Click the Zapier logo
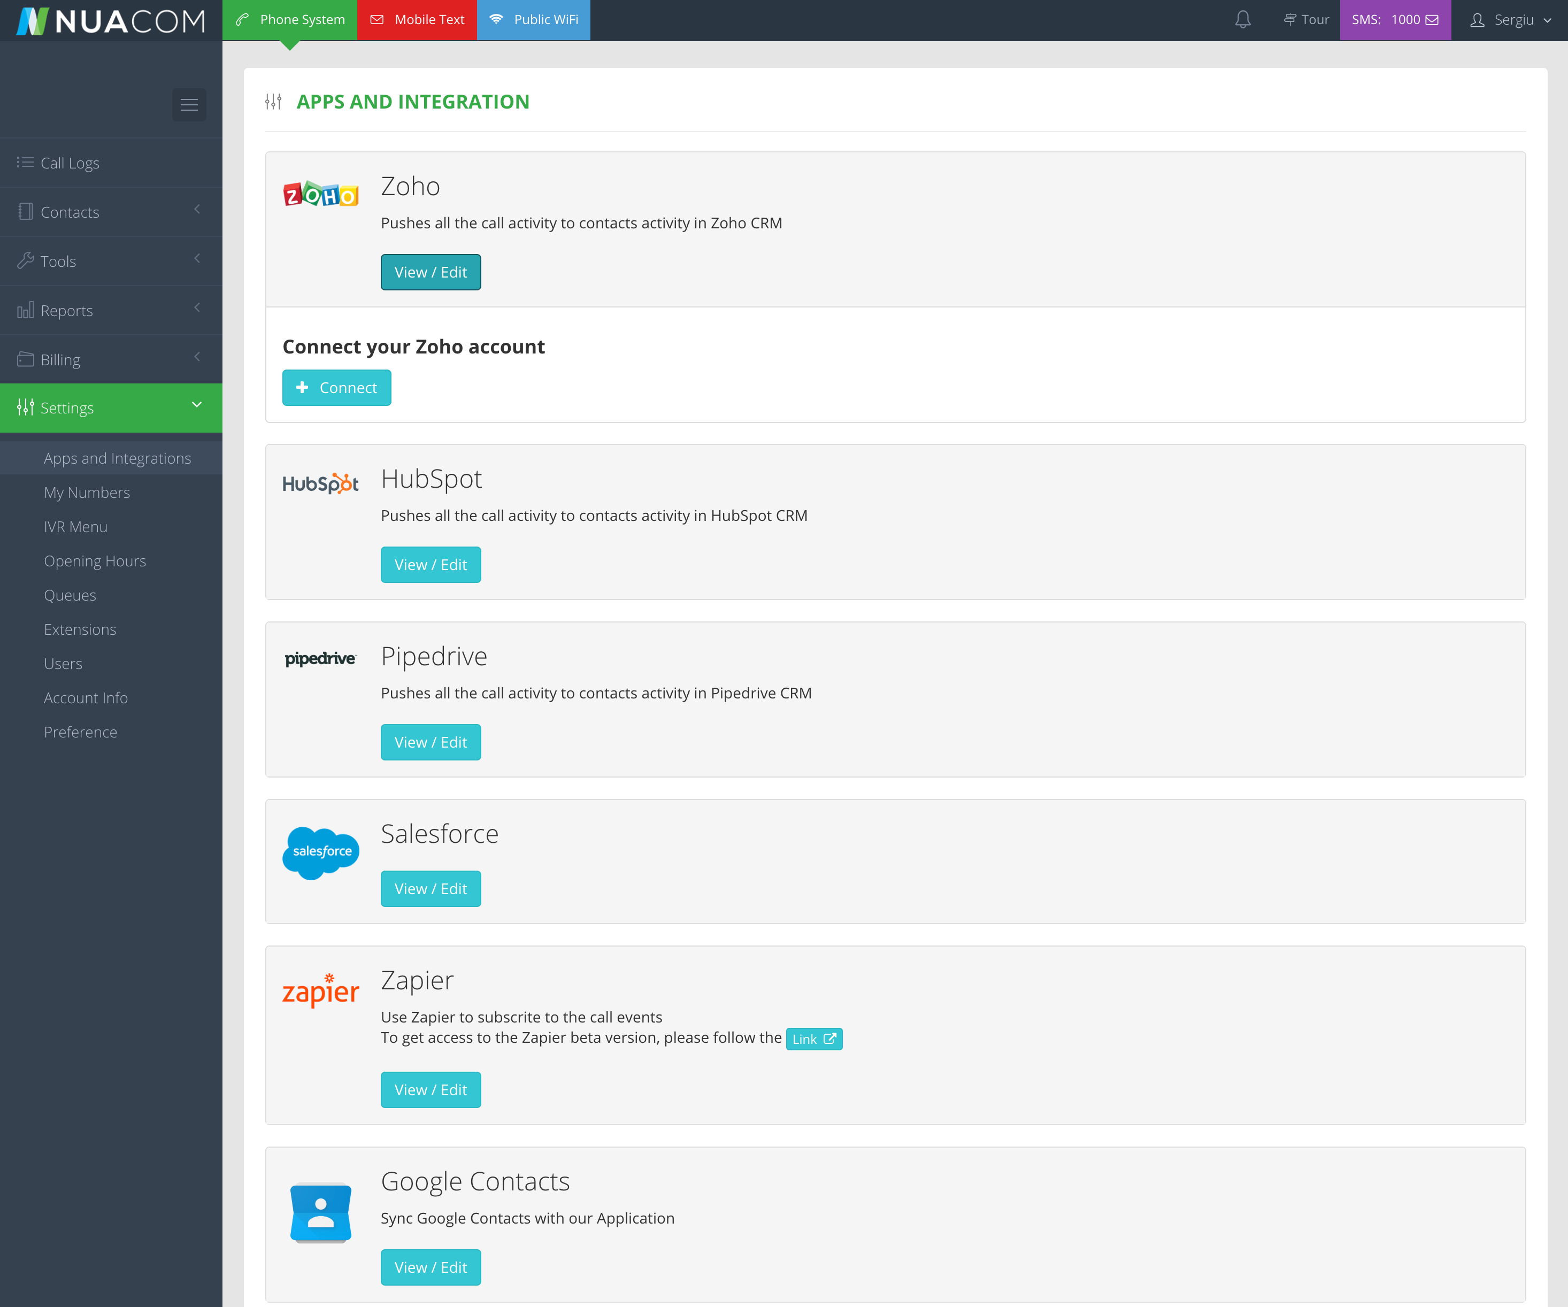Image resolution: width=1568 pixels, height=1307 pixels. coord(320,990)
